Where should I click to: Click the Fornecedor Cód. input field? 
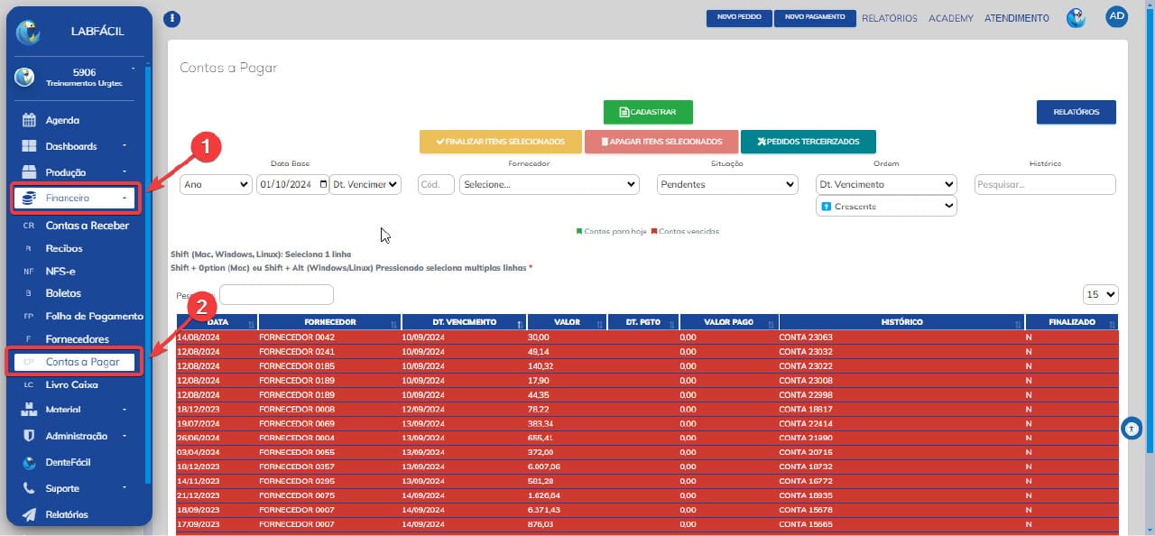click(436, 184)
